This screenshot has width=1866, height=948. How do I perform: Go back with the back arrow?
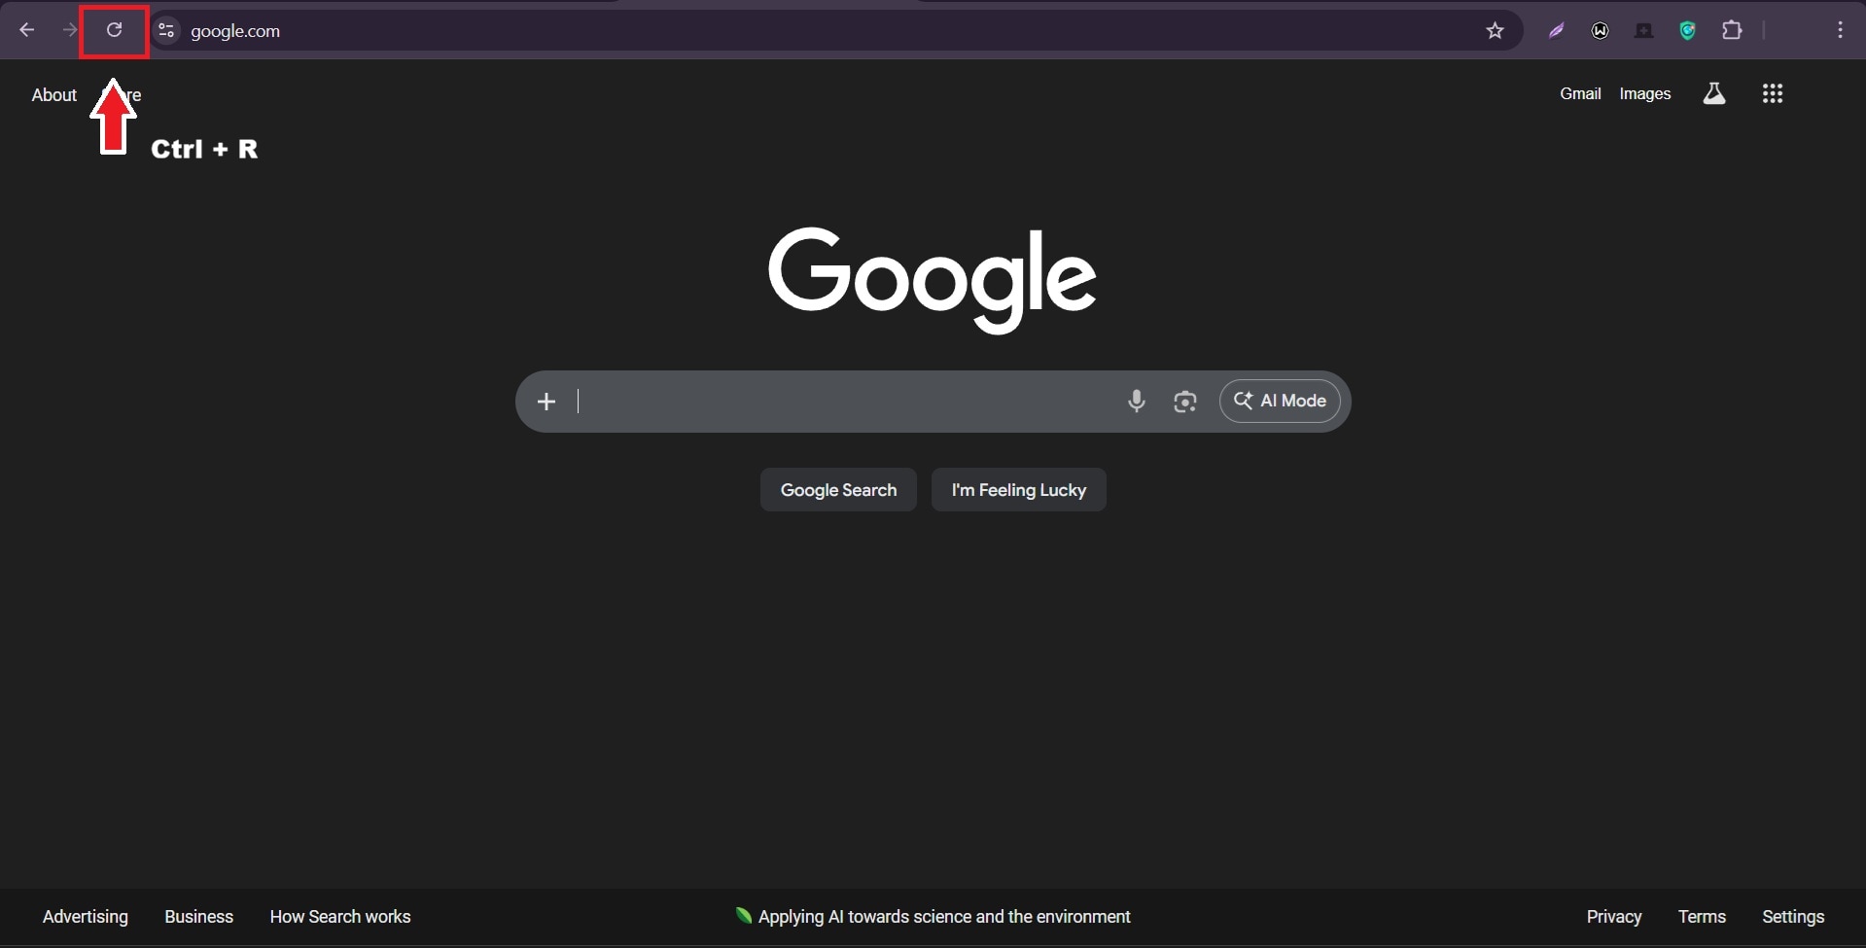tap(26, 30)
